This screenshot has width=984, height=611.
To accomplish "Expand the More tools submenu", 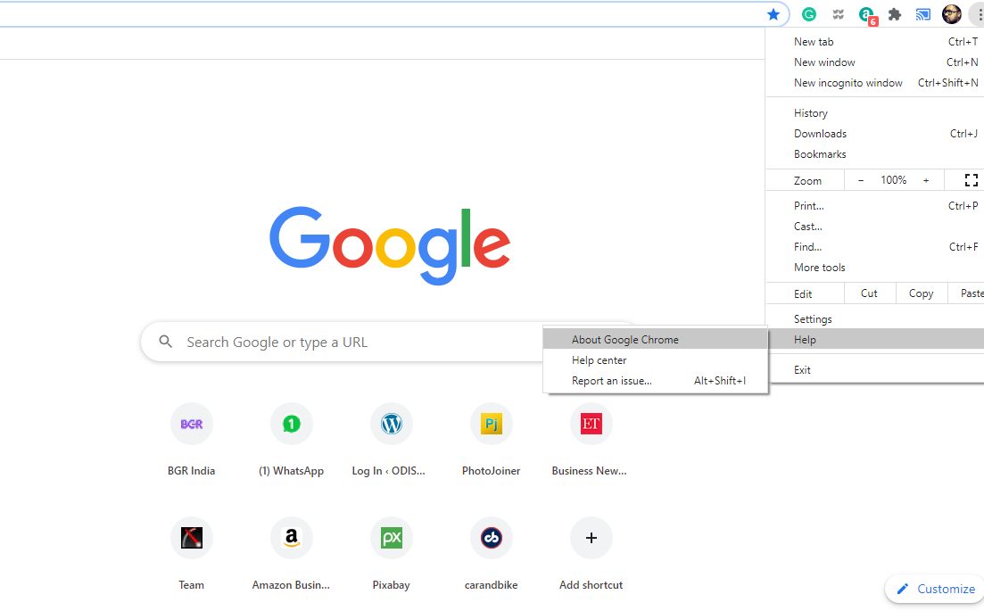I will pos(819,268).
